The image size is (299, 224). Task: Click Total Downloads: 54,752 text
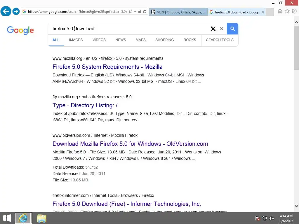tap(75, 167)
